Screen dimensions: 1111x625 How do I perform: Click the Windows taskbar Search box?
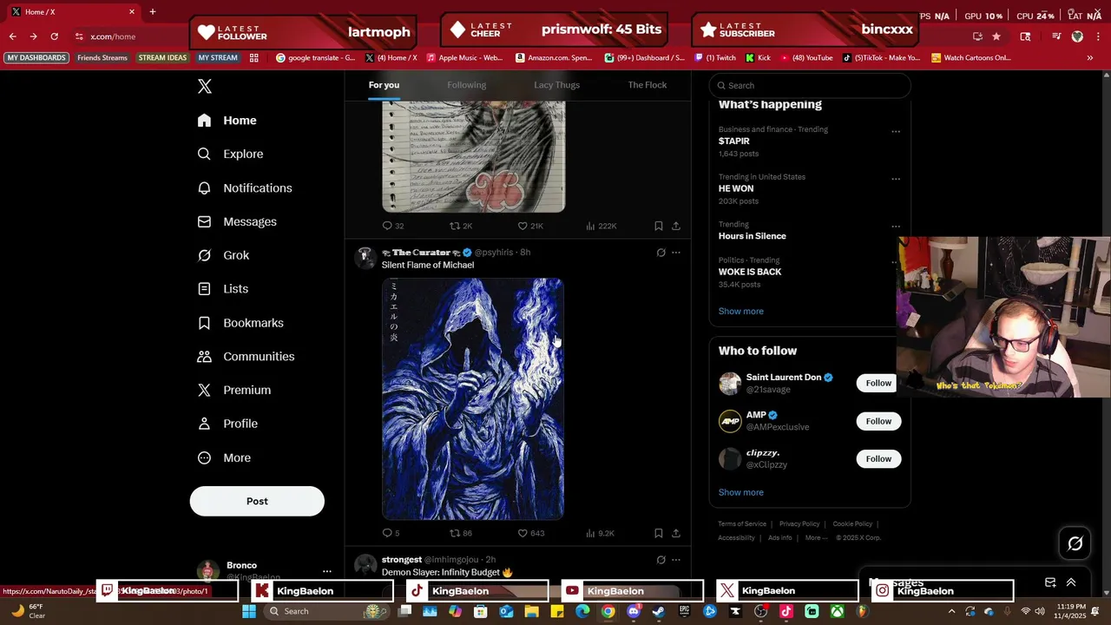point(325,611)
